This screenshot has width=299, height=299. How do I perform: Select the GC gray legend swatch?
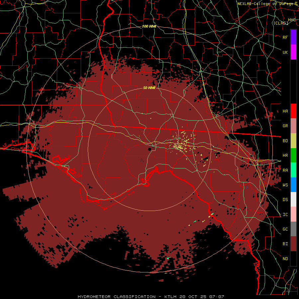pyautogui.click(x=293, y=229)
